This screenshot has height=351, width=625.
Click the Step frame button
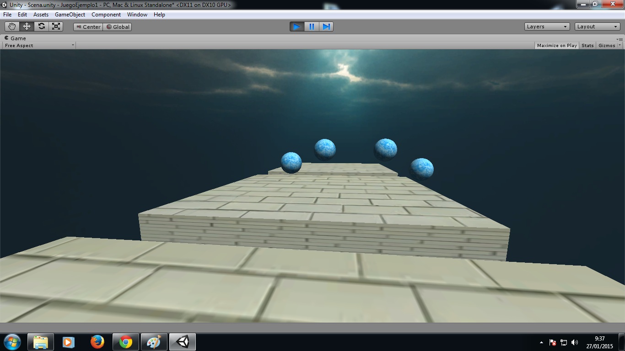click(x=326, y=27)
